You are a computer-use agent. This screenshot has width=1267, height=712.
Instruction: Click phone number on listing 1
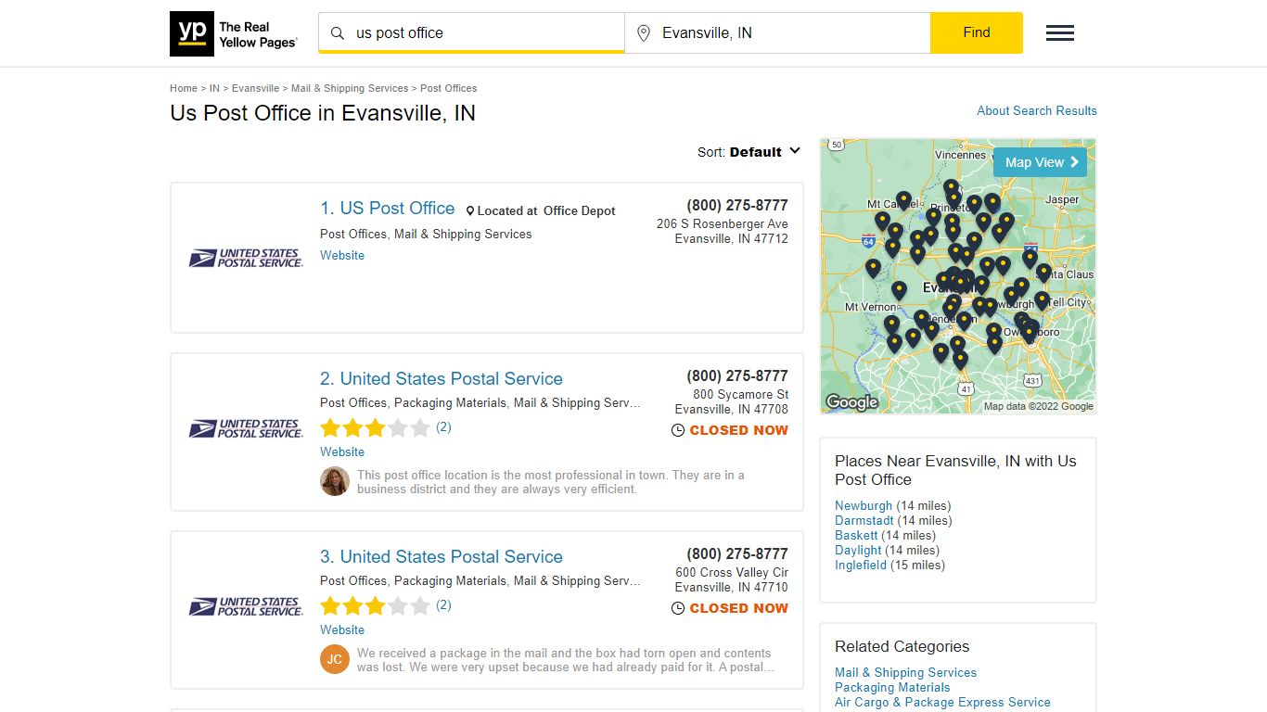[x=737, y=206]
